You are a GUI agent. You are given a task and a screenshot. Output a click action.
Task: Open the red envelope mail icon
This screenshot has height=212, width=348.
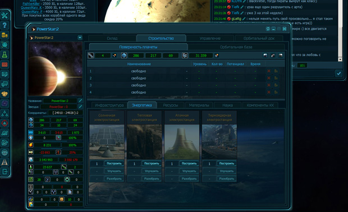(4, 64)
